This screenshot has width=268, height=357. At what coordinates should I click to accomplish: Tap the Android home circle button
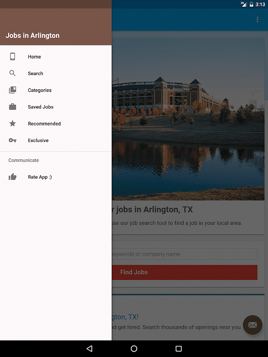[x=134, y=349]
